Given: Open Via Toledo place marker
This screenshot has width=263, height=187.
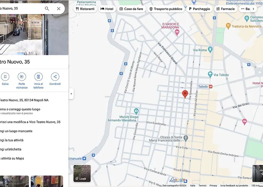Looking at the screenshot, I should [210, 74].
